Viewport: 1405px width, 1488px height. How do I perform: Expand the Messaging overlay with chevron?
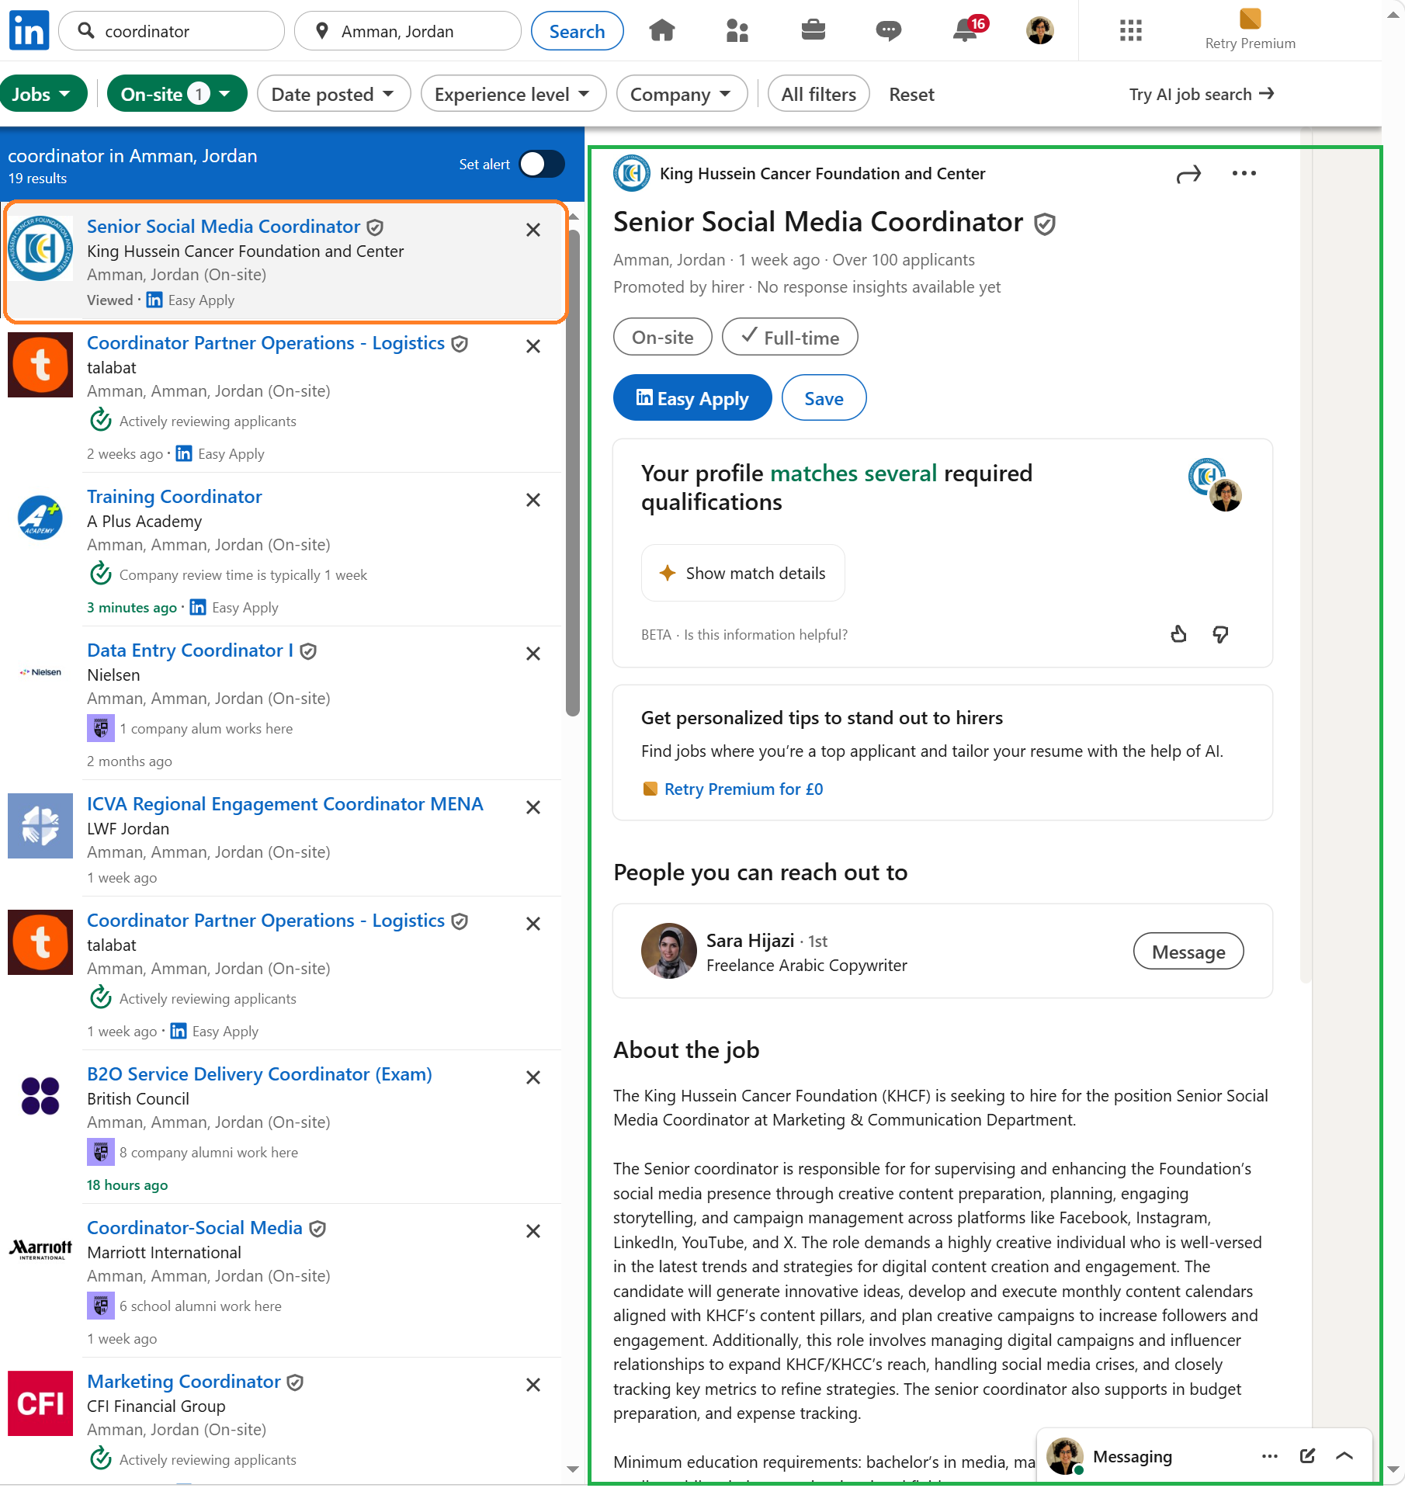[x=1344, y=1456]
